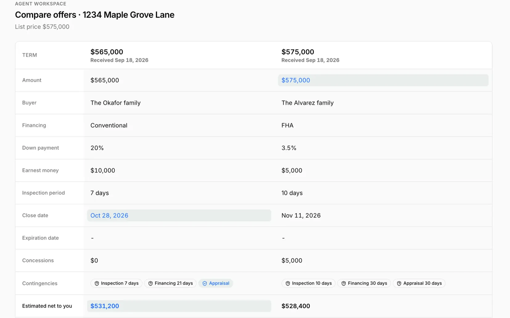Image resolution: width=510 pixels, height=318 pixels.
Task: Click the $5,000 concessions value
Action: [292, 260]
